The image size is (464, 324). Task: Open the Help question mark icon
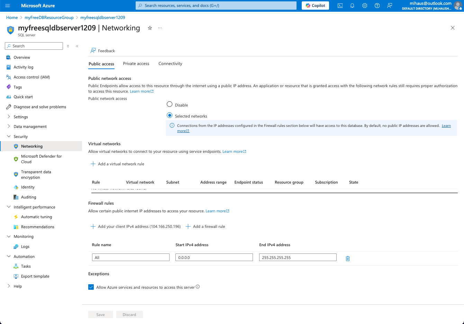(x=377, y=6)
